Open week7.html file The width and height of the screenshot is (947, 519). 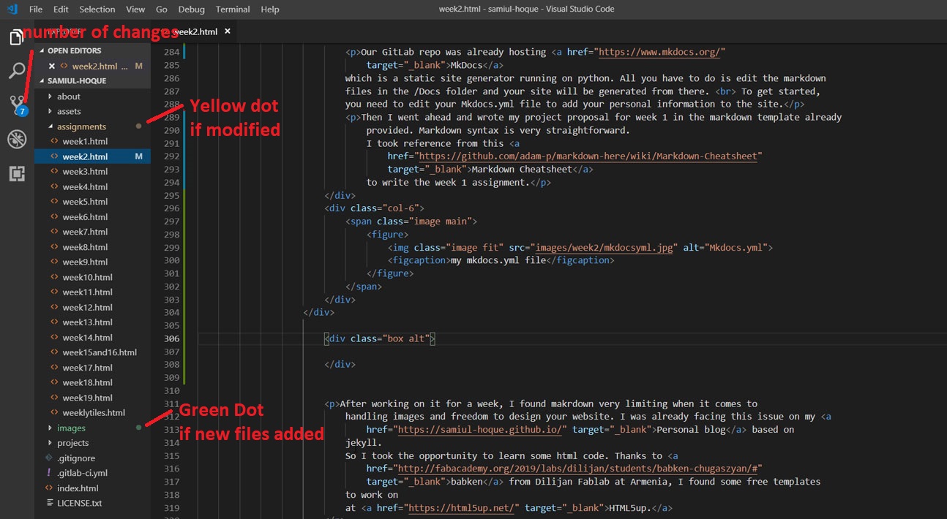(x=92, y=232)
